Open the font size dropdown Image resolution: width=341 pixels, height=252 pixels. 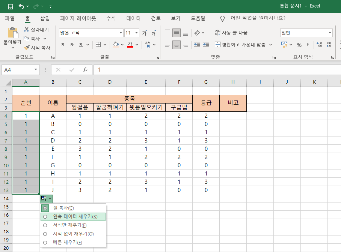click(x=137, y=33)
